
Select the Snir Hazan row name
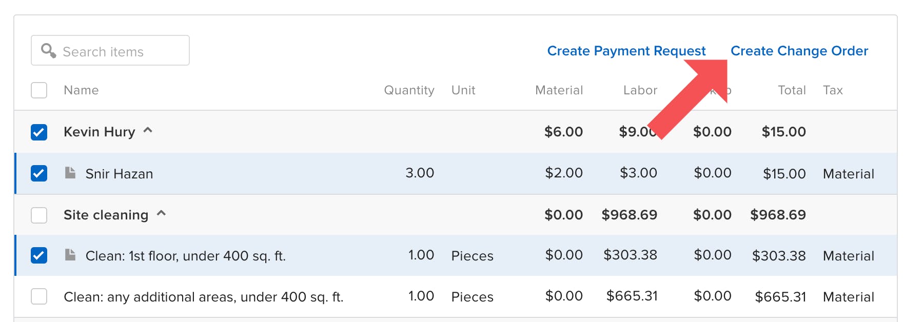click(x=119, y=173)
